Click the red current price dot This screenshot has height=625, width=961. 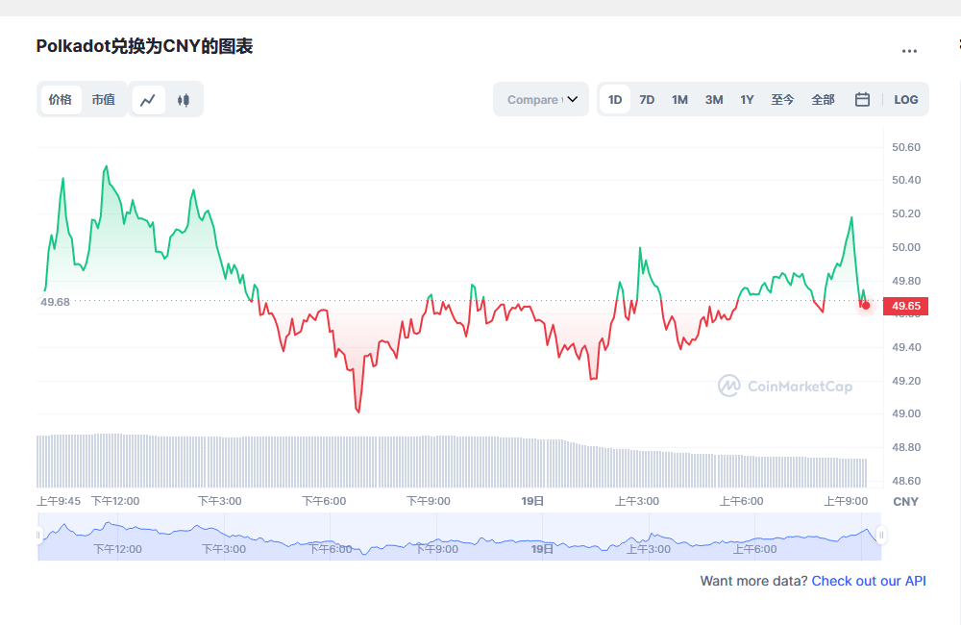pos(866,306)
